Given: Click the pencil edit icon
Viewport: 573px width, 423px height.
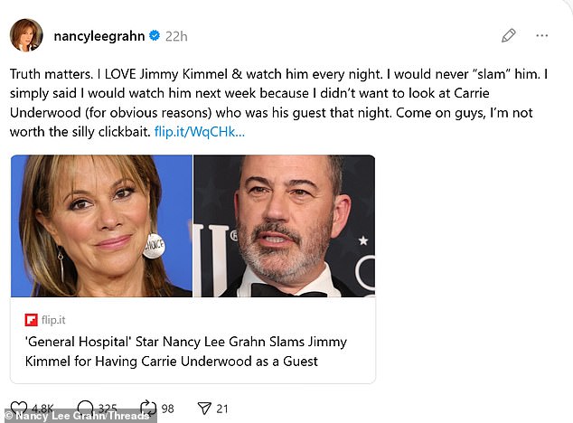Looking at the screenshot, I should [x=509, y=36].
